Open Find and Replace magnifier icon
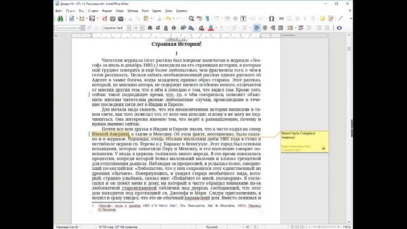Image resolution: width=407 pixels, height=229 pixels. 191,18
